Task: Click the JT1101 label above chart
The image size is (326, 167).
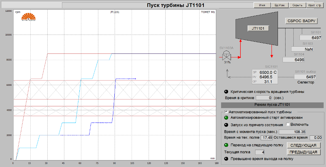Action: (115, 12)
